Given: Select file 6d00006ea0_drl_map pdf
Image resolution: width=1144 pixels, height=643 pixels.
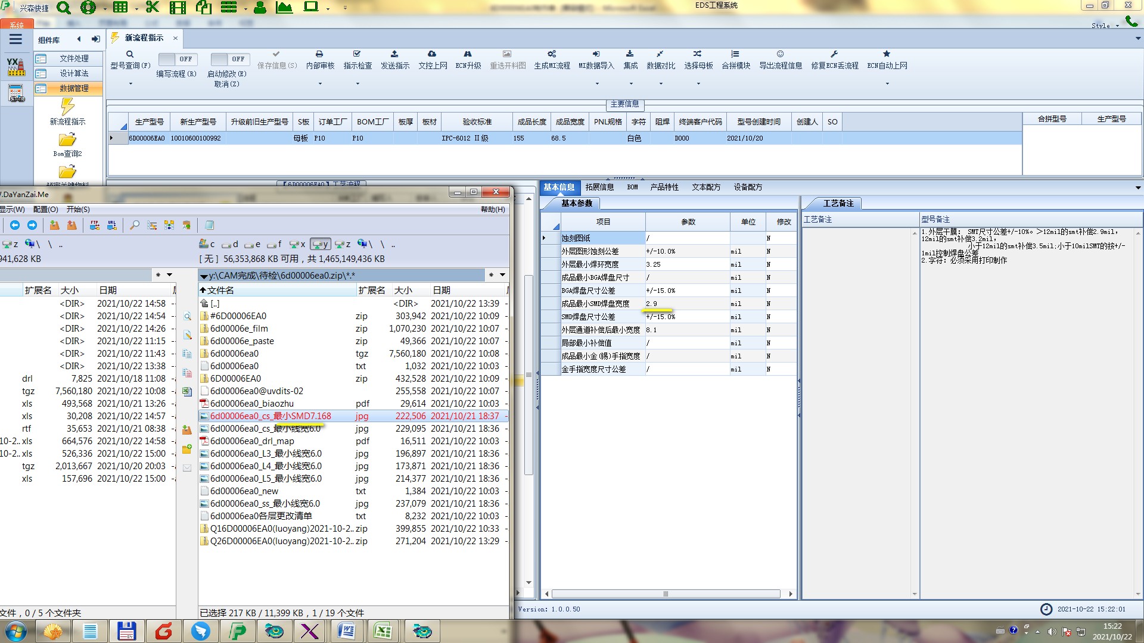Looking at the screenshot, I should pyautogui.click(x=252, y=441).
